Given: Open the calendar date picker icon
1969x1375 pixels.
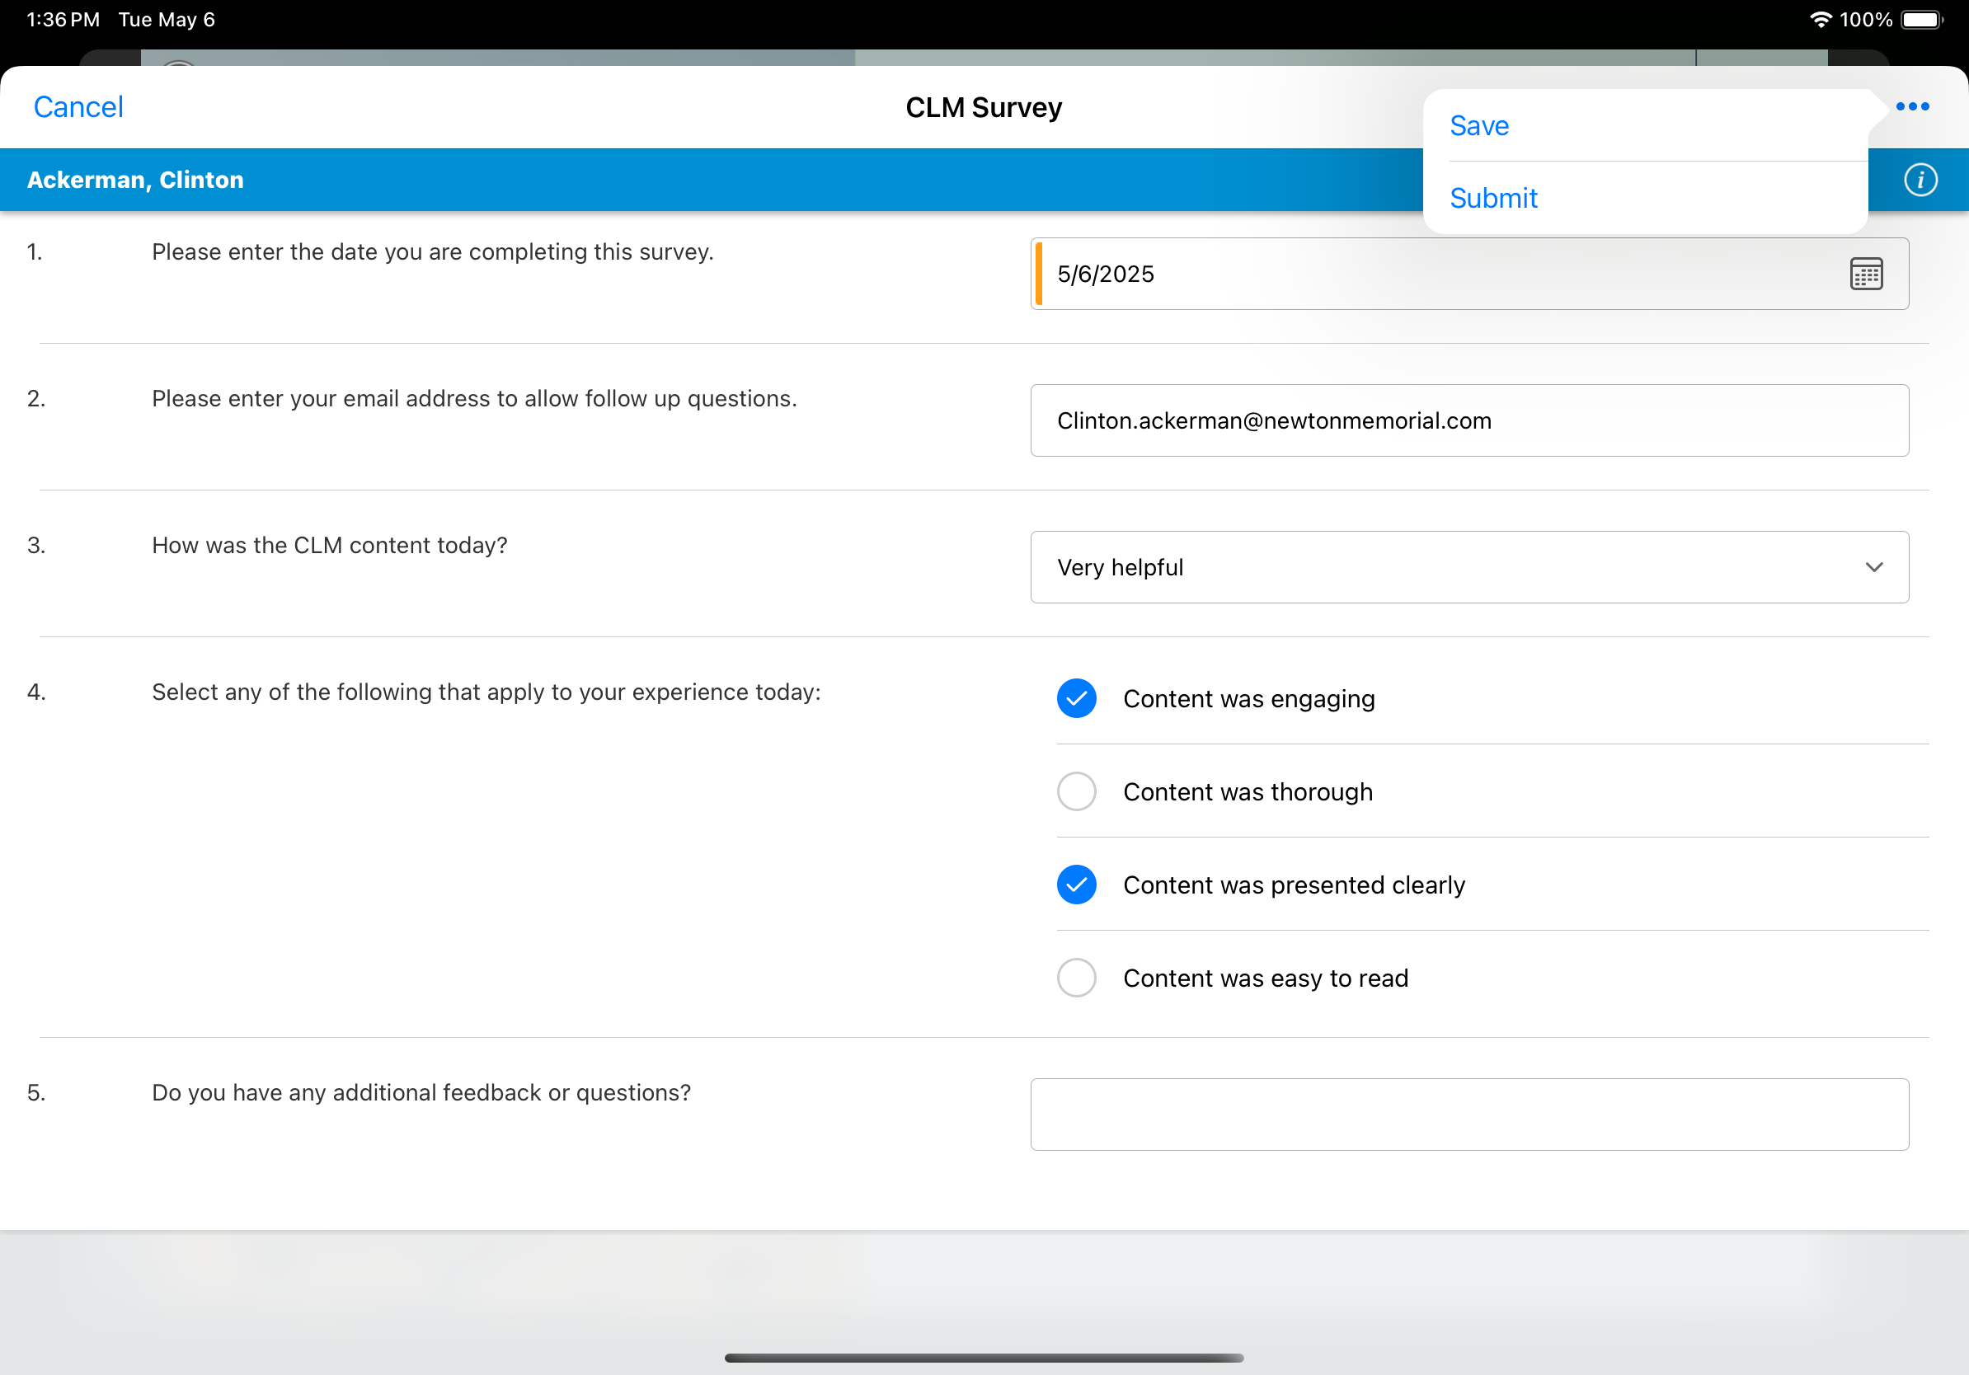Looking at the screenshot, I should click(x=1865, y=275).
